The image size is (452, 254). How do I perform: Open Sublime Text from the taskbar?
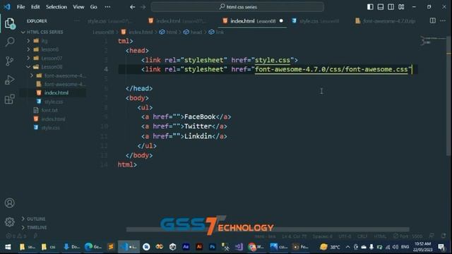[111, 247]
